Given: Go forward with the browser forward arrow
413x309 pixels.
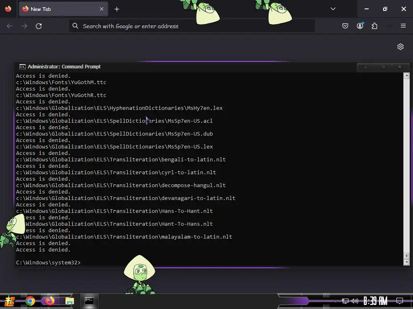Looking at the screenshot, I should point(24,26).
